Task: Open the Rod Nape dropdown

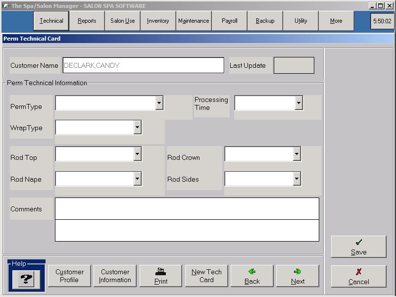Action: [x=137, y=179]
